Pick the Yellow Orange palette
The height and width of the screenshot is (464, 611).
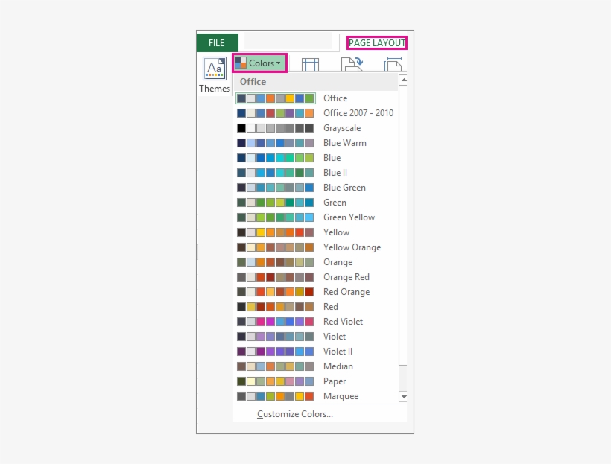pyautogui.click(x=317, y=247)
